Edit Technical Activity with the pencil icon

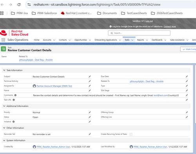[x=90, y=81]
